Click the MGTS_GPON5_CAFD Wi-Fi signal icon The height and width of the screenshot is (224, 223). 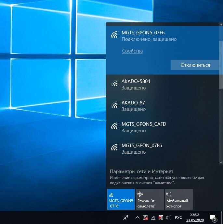pyautogui.click(x=114, y=126)
